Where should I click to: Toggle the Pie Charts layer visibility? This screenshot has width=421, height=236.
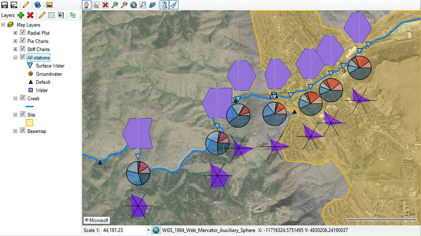click(x=23, y=41)
